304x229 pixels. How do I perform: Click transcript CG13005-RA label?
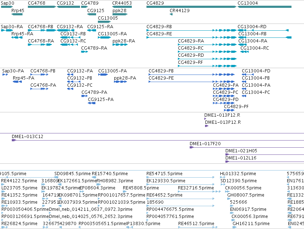tap(113, 34)
